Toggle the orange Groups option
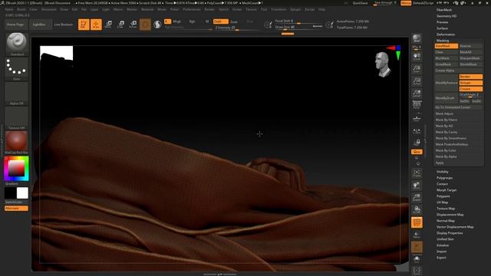The height and width of the screenshot is (276, 491). click(x=470, y=83)
